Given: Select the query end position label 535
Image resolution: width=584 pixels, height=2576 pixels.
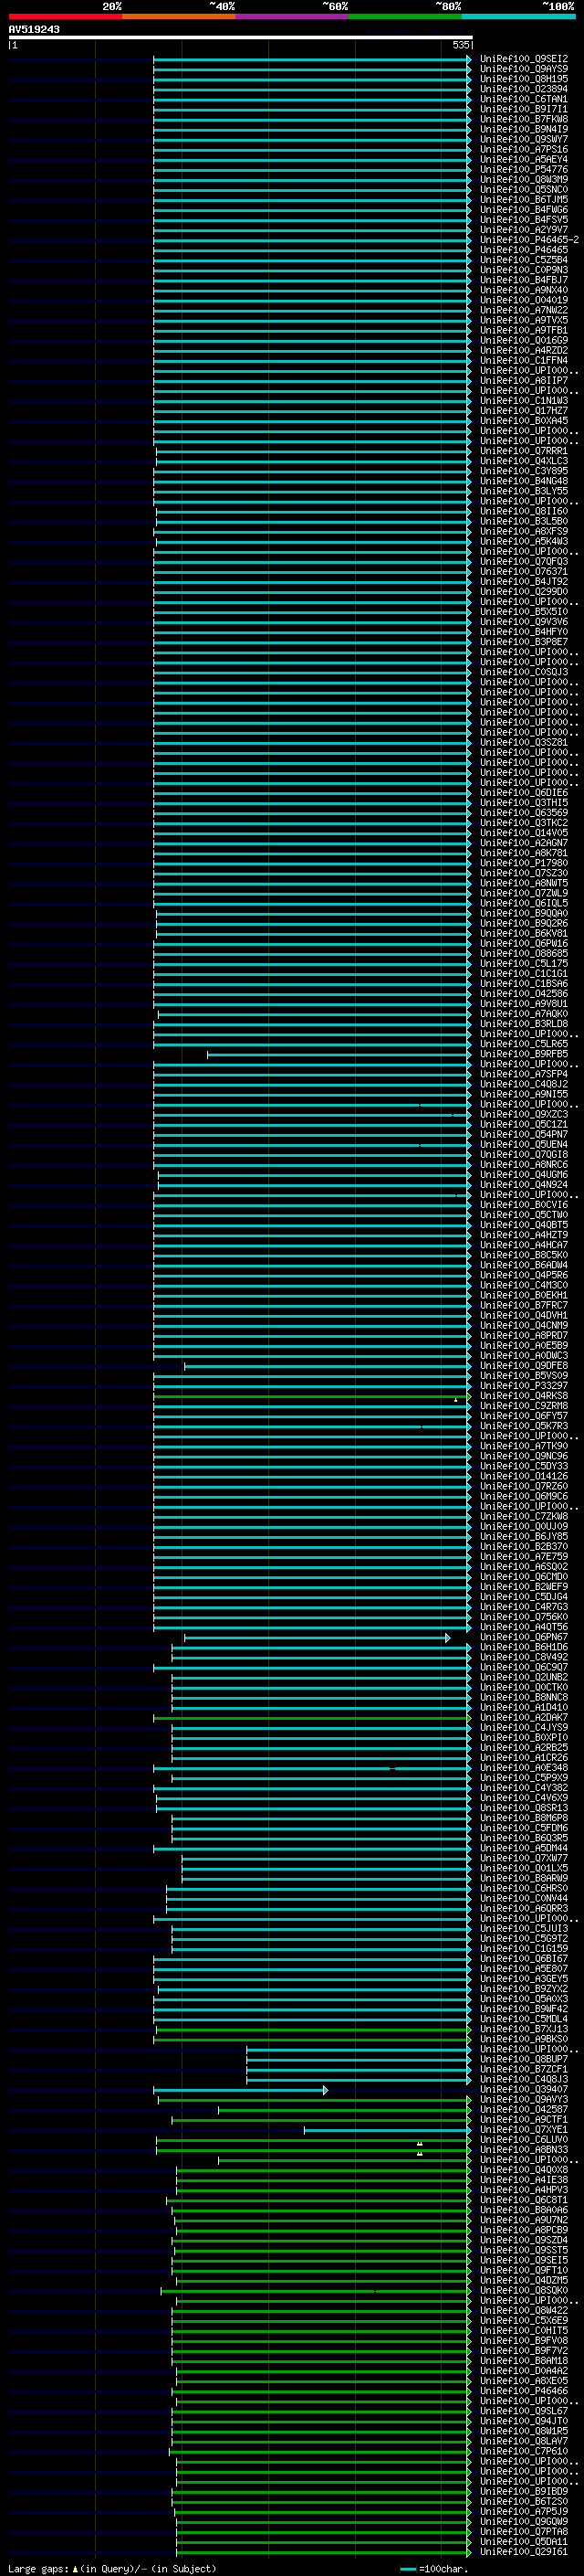Looking at the screenshot, I should (460, 45).
